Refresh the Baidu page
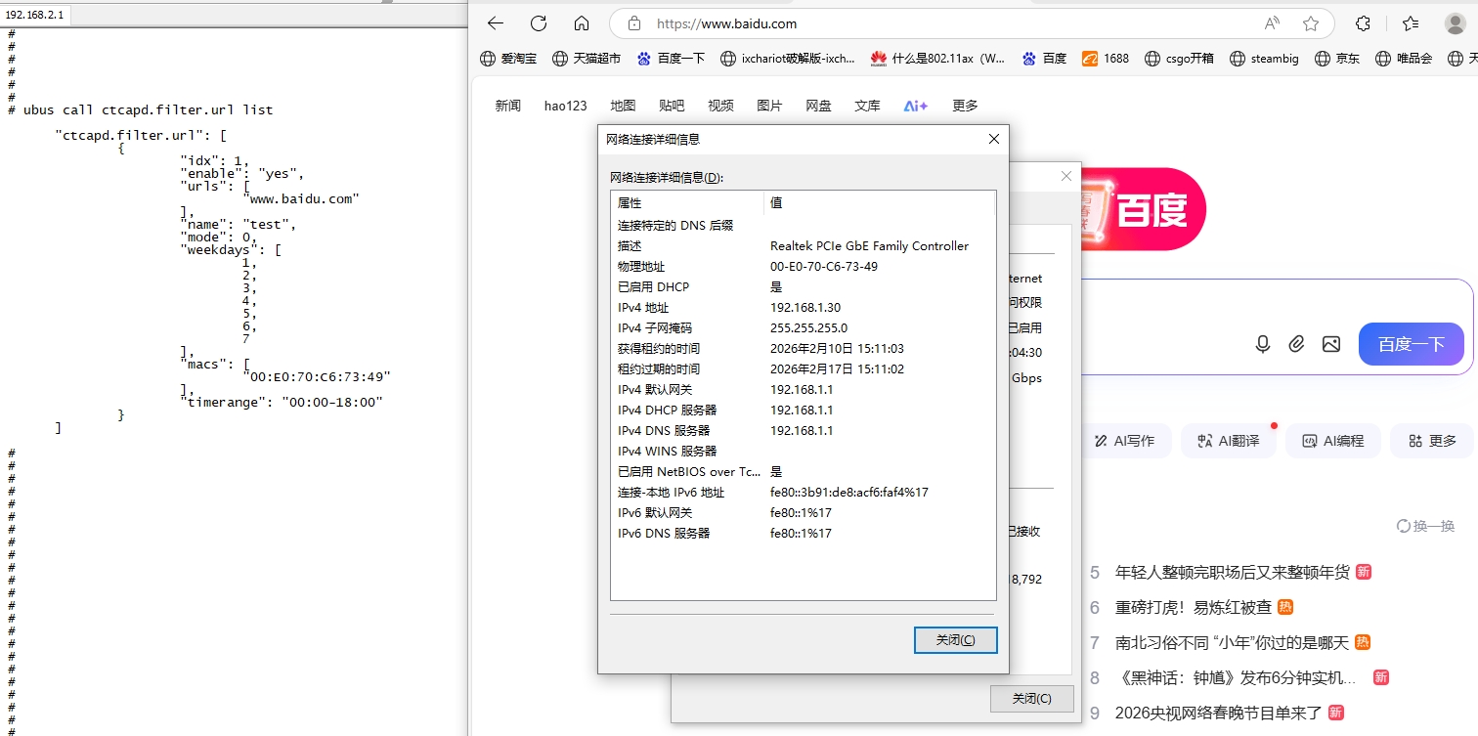Viewport: 1478px width, 736px height. (x=539, y=23)
